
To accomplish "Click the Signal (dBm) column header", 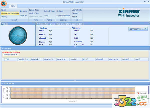I will click(x=23, y=59).
